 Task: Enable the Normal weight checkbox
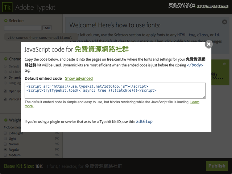[x=5, y=144]
